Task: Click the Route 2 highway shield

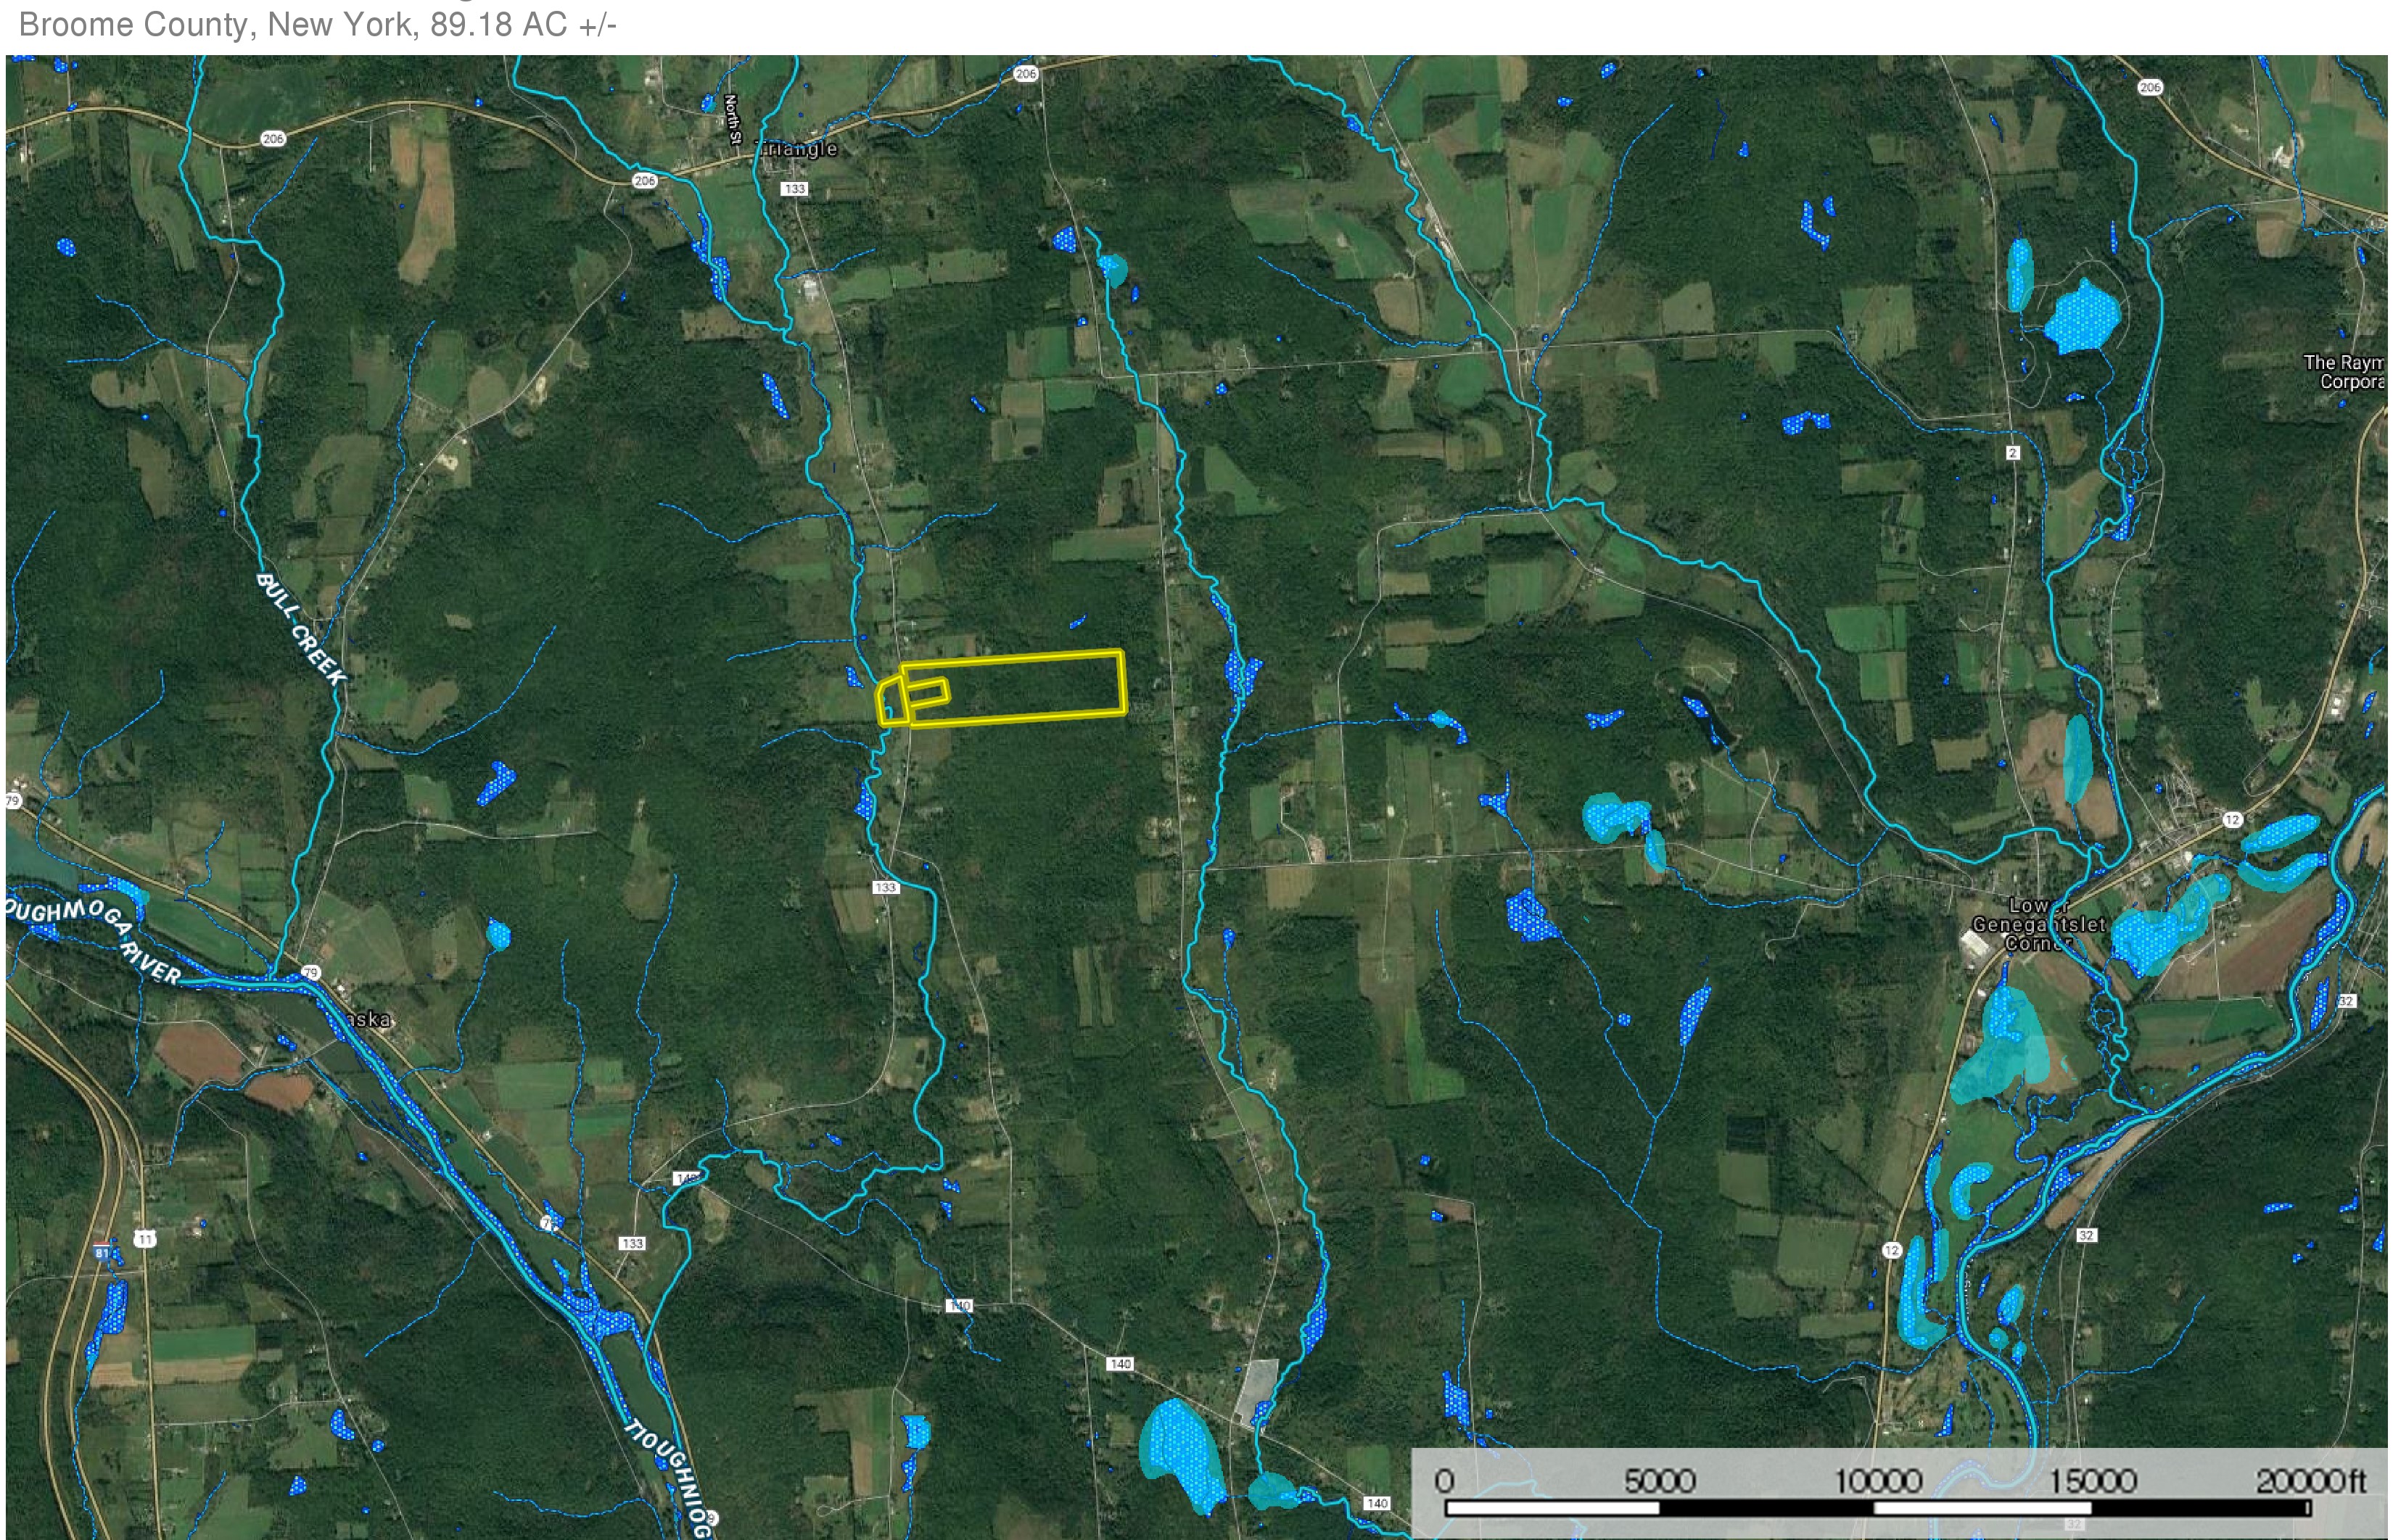Action: (x=2012, y=453)
